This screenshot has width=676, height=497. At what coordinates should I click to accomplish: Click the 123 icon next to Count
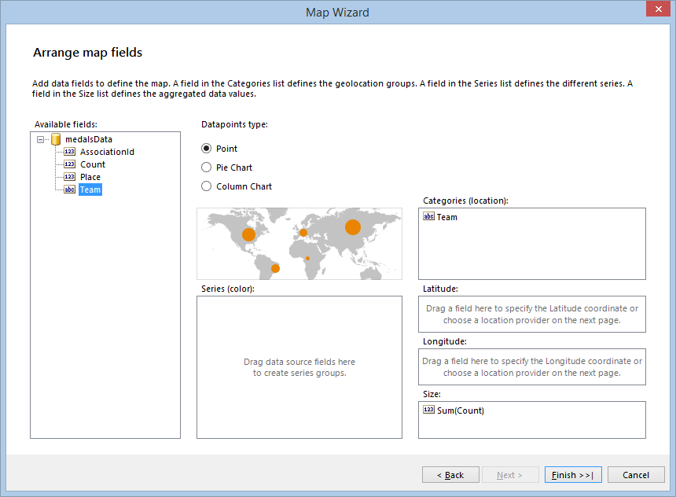tap(70, 164)
